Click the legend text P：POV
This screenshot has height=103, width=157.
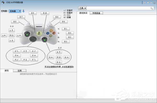point(67,15)
